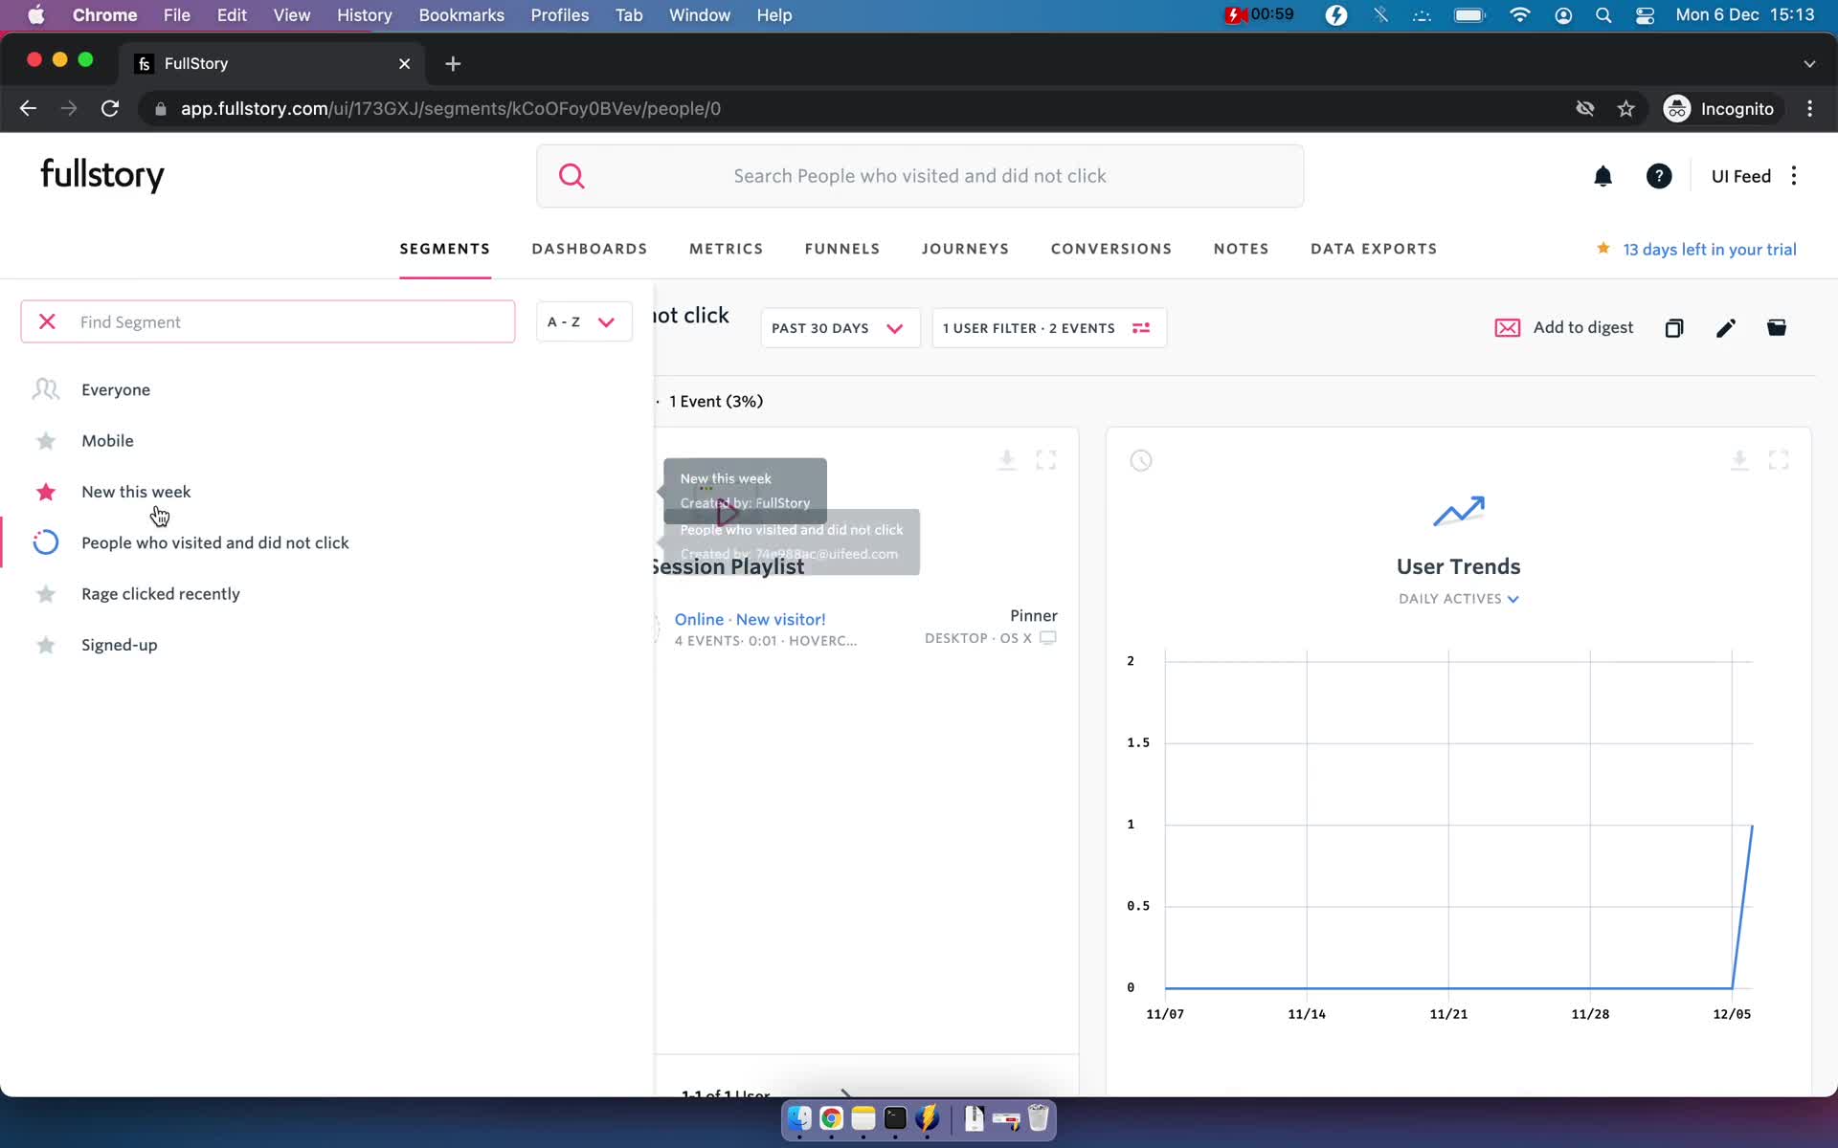
Task: Select the Everyone segment
Action: pyautogui.click(x=116, y=390)
